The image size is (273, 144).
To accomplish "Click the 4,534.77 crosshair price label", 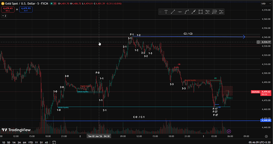I will 266,42.
